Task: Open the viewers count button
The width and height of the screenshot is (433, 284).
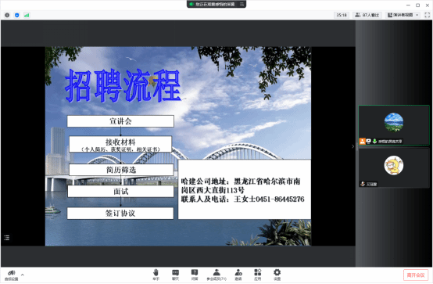Action: pyautogui.click(x=367, y=15)
